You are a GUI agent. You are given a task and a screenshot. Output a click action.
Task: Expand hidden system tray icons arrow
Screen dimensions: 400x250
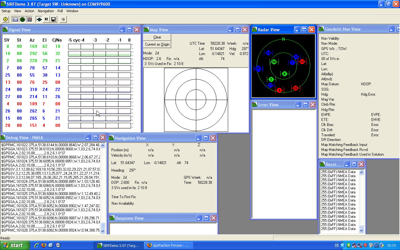click(343, 245)
